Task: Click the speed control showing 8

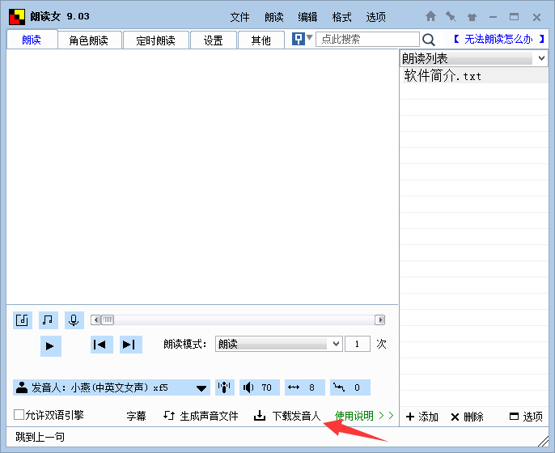Action: click(x=304, y=387)
